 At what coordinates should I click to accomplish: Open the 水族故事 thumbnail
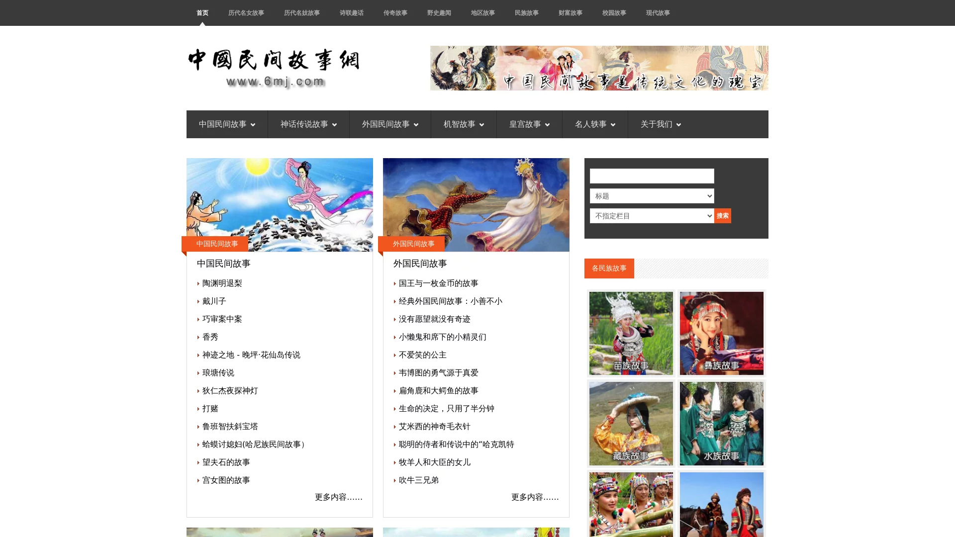point(722,424)
